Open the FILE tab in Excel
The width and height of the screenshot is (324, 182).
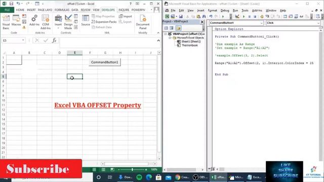coord(7,10)
